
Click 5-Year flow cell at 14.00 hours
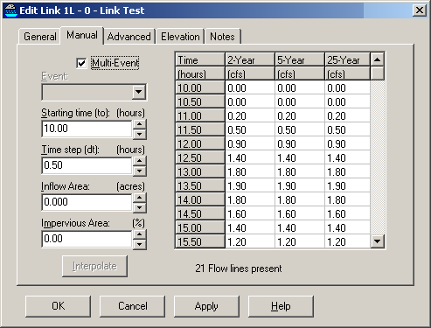point(300,199)
